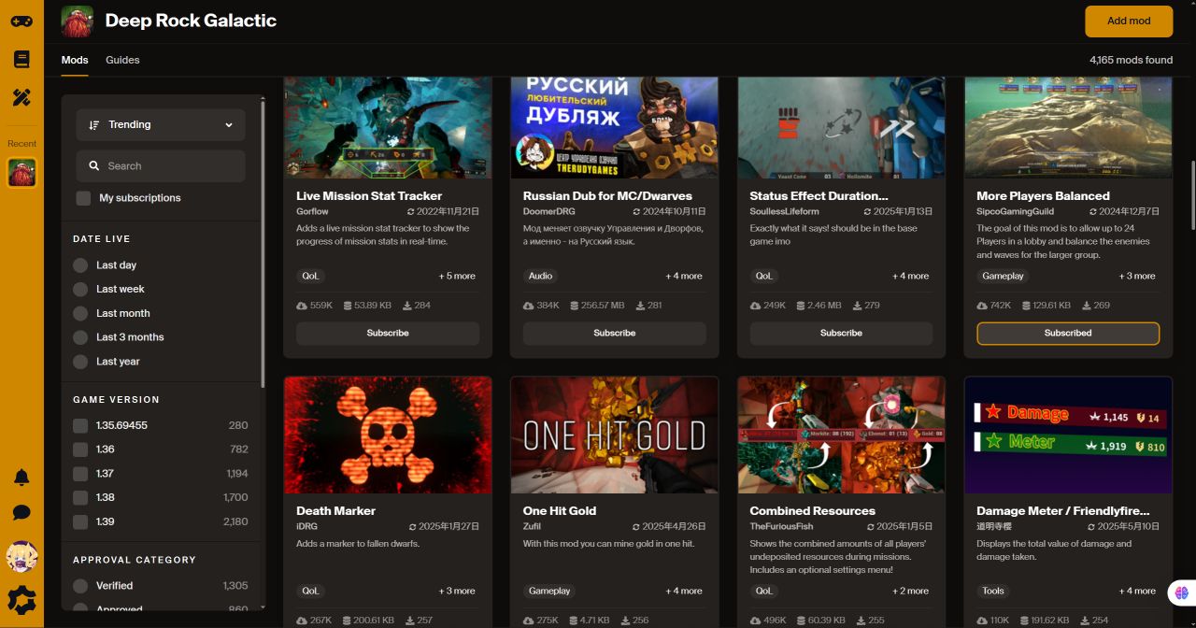Click subscribers icon showing 279
The image size is (1196, 628).
(856, 306)
